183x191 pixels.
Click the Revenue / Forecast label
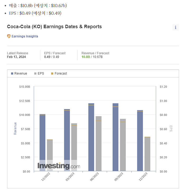95,53
